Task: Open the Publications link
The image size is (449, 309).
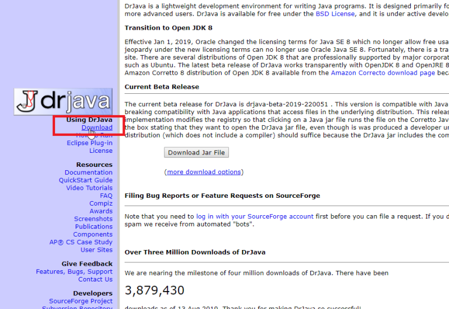Action: pyautogui.click(x=94, y=226)
